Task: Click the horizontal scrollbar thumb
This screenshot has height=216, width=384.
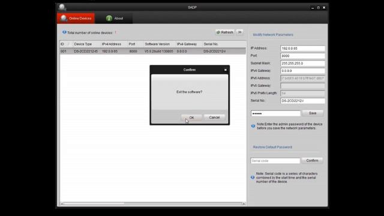Action: 94,203
